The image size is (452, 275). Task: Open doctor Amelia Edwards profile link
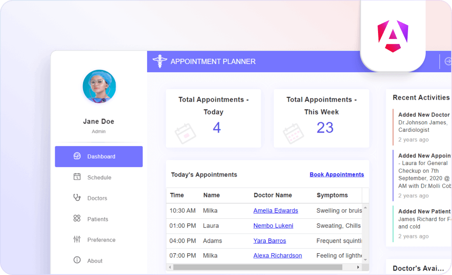pos(276,211)
